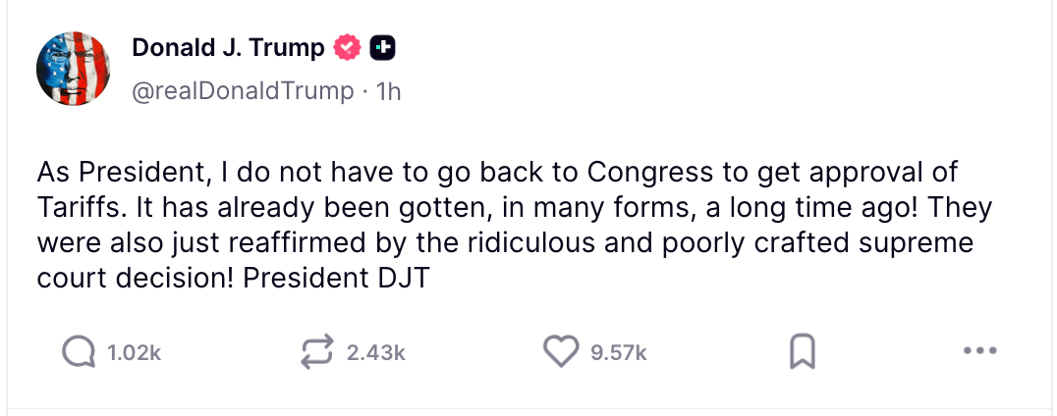
Task: Click the black plus badge beside the name
Action: coord(381,46)
